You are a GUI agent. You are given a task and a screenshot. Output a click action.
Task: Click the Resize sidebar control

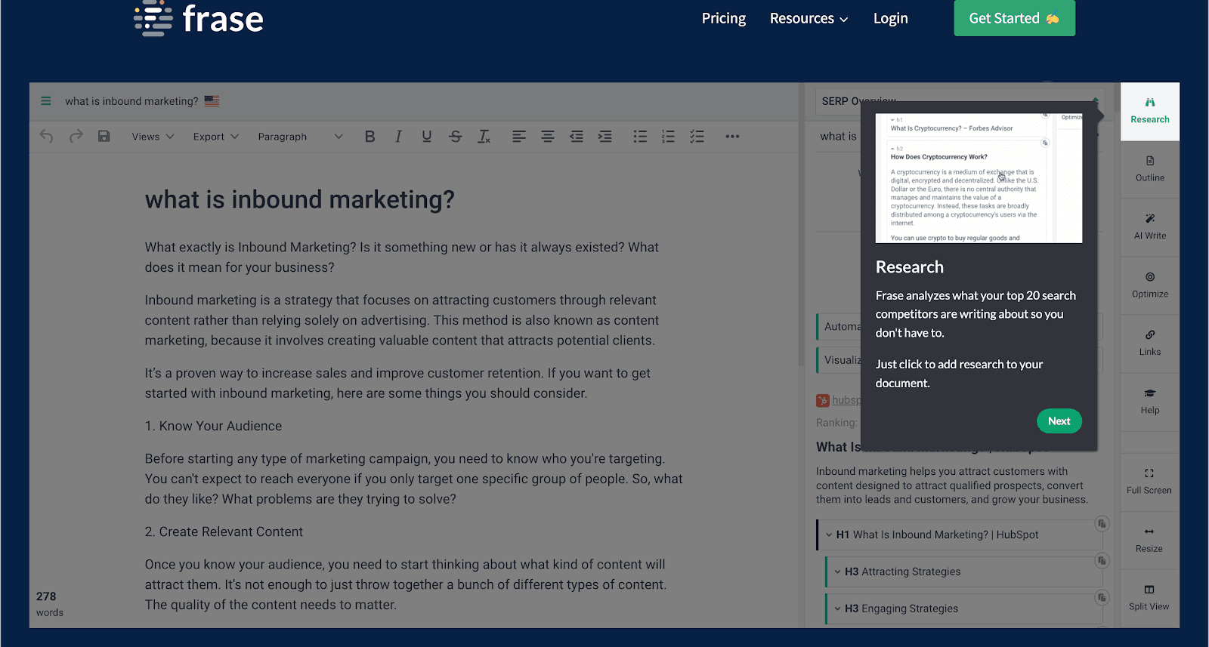point(1149,540)
